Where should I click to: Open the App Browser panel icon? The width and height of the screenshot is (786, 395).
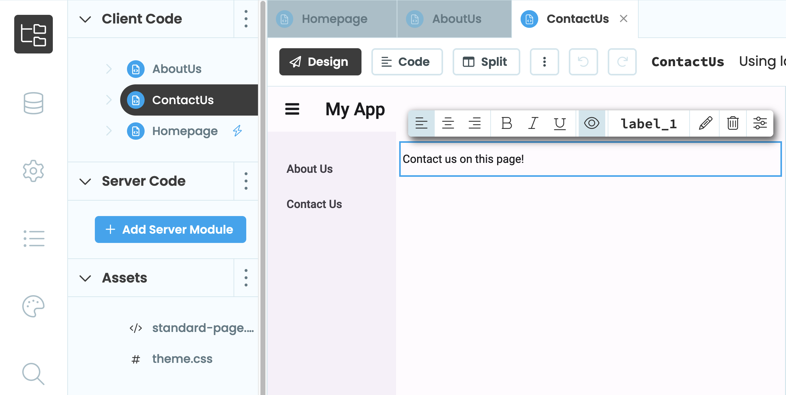(33, 34)
